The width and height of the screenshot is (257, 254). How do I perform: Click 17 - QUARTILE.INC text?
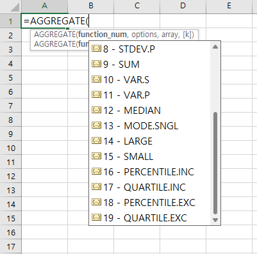145,187
